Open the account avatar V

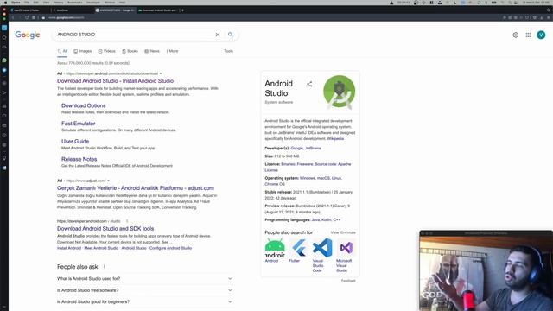(541, 35)
